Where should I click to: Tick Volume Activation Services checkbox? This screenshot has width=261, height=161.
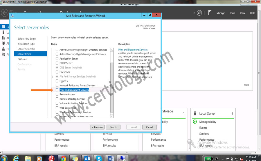pyautogui.click(x=57, y=103)
